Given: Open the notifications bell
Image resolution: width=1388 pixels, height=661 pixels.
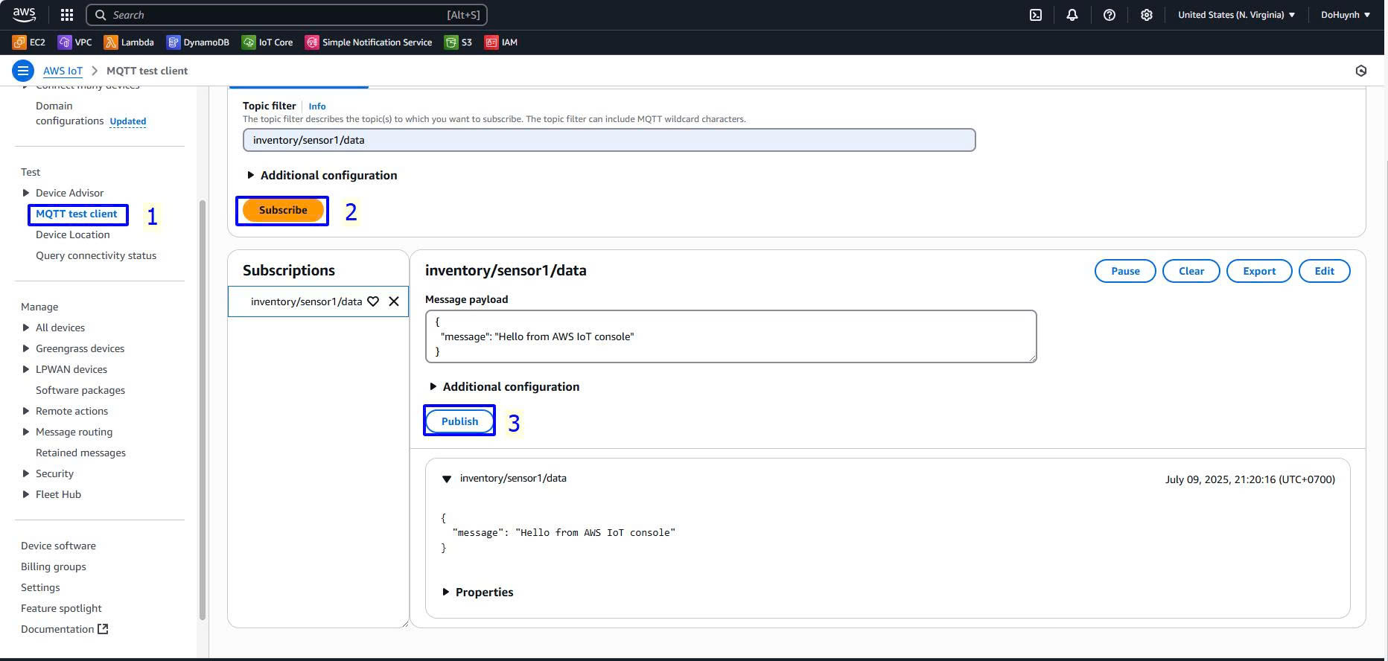Looking at the screenshot, I should tap(1072, 15).
